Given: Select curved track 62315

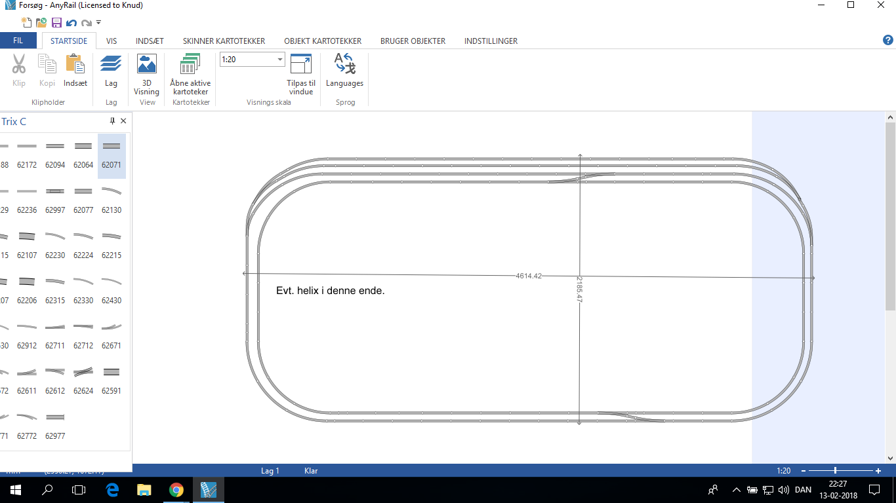Looking at the screenshot, I should pos(55,291).
